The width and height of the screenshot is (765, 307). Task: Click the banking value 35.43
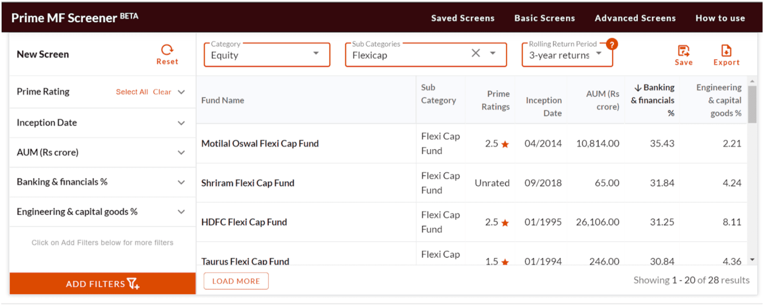tap(662, 144)
